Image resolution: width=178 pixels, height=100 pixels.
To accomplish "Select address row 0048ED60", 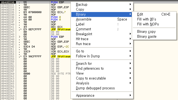I will coord(8,74).
